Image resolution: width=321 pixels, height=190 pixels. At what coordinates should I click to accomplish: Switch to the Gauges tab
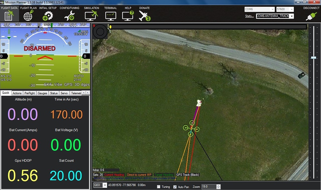click(42, 93)
